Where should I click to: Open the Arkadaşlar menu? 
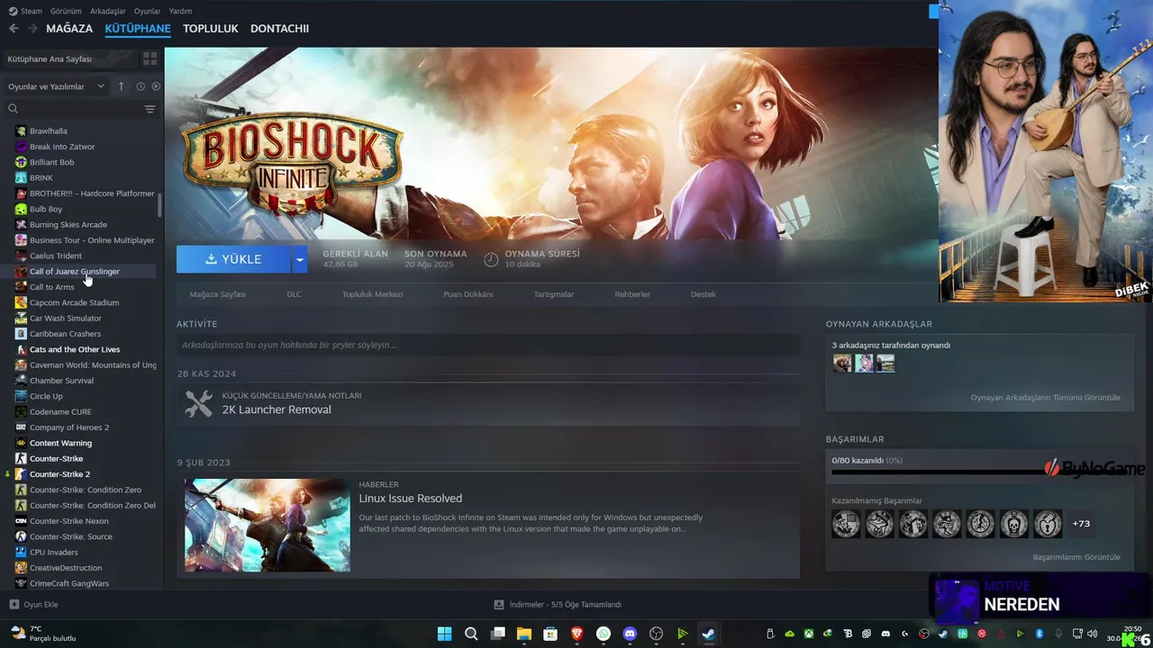point(108,11)
